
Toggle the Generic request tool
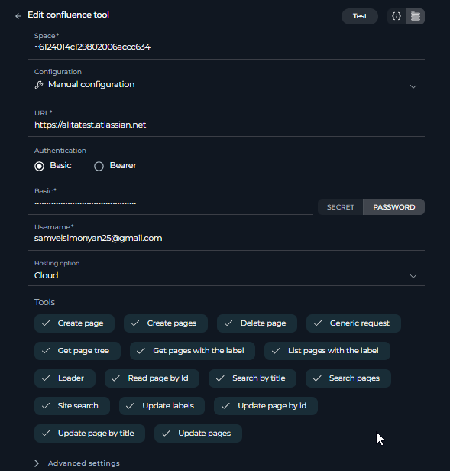pos(354,323)
